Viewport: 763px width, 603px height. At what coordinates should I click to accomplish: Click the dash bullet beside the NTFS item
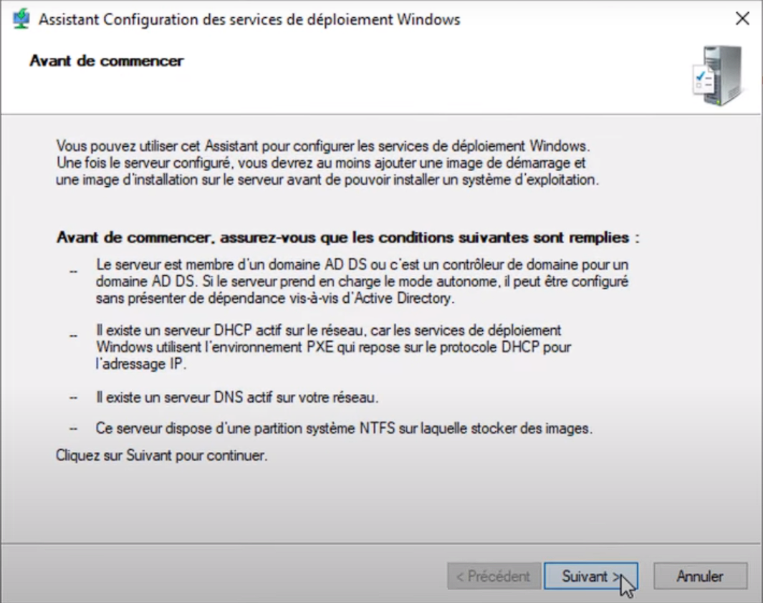pyautogui.click(x=74, y=429)
